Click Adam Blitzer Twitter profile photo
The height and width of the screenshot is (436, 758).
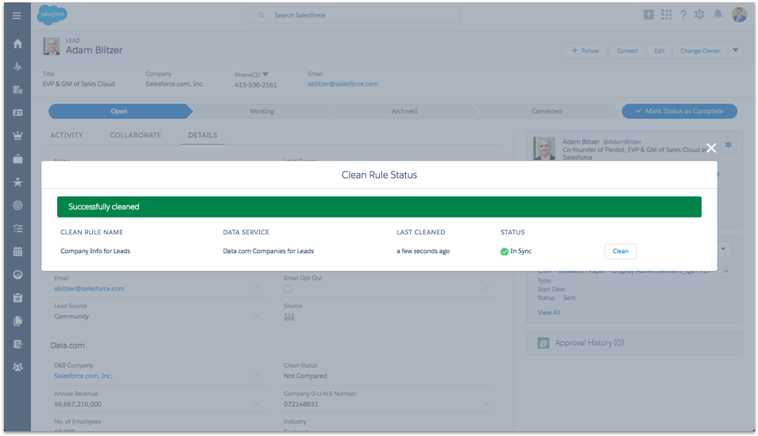point(543,149)
